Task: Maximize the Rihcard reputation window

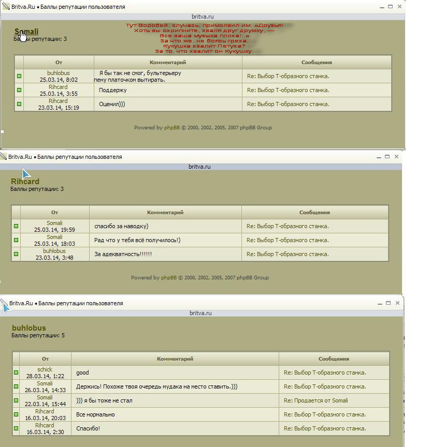Action: click(387, 156)
